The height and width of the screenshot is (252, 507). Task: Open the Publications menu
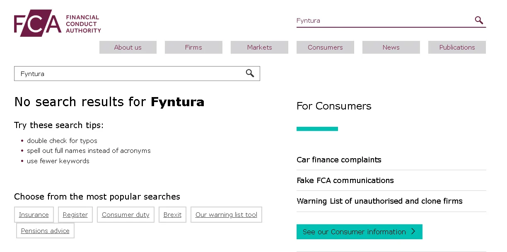coord(457,48)
